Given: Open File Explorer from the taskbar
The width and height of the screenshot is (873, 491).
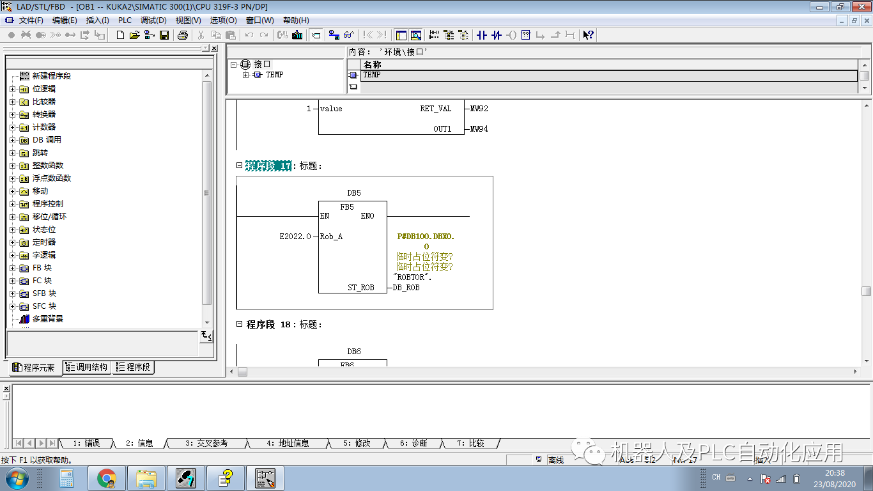Looking at the screenshot, I should [146, 478].
